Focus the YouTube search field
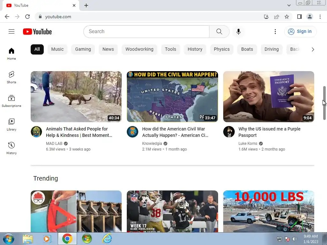This screenshot has width=327, height=245. (146, 32)
